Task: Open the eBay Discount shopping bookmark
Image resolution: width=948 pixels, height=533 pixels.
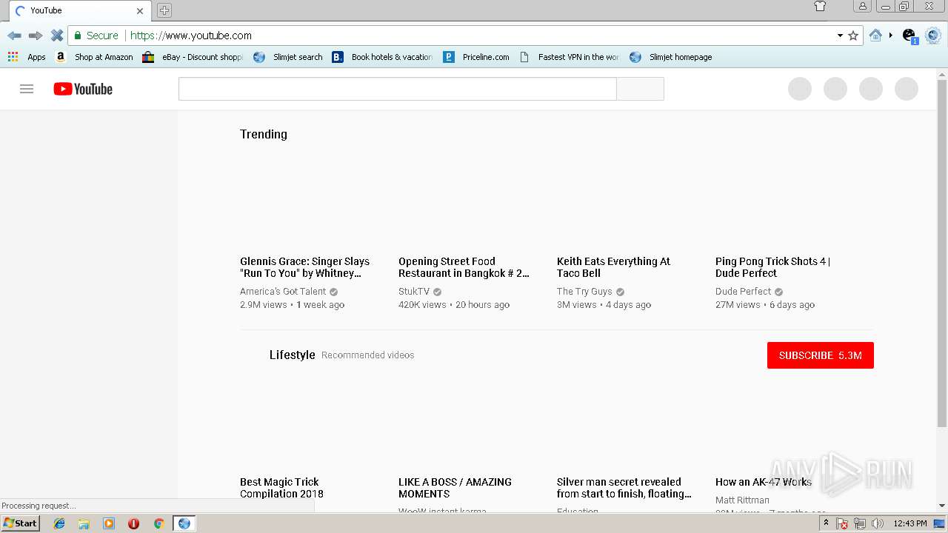Action: [193, 57]
